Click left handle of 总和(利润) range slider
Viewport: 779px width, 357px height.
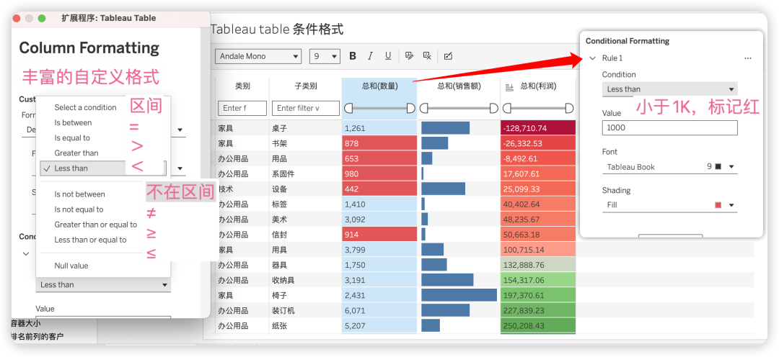point(506,108)
